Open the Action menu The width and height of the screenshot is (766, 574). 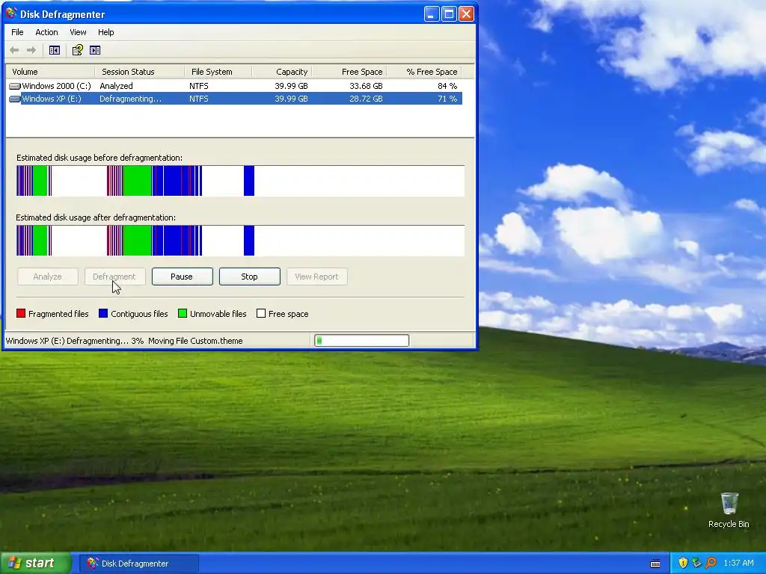[x=46, y=32]
